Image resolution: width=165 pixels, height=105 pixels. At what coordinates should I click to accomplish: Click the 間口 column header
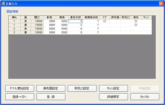pyautogui.click(x=37, y=17)
